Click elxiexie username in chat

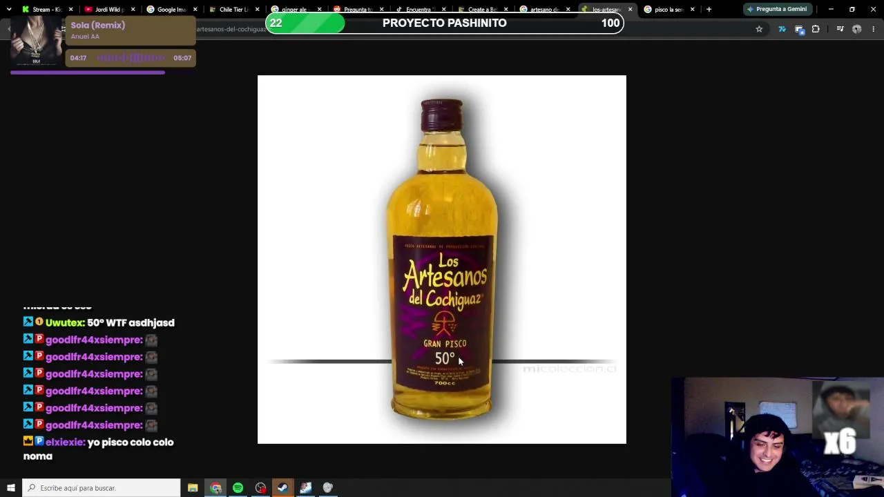[x=65, y=442]
